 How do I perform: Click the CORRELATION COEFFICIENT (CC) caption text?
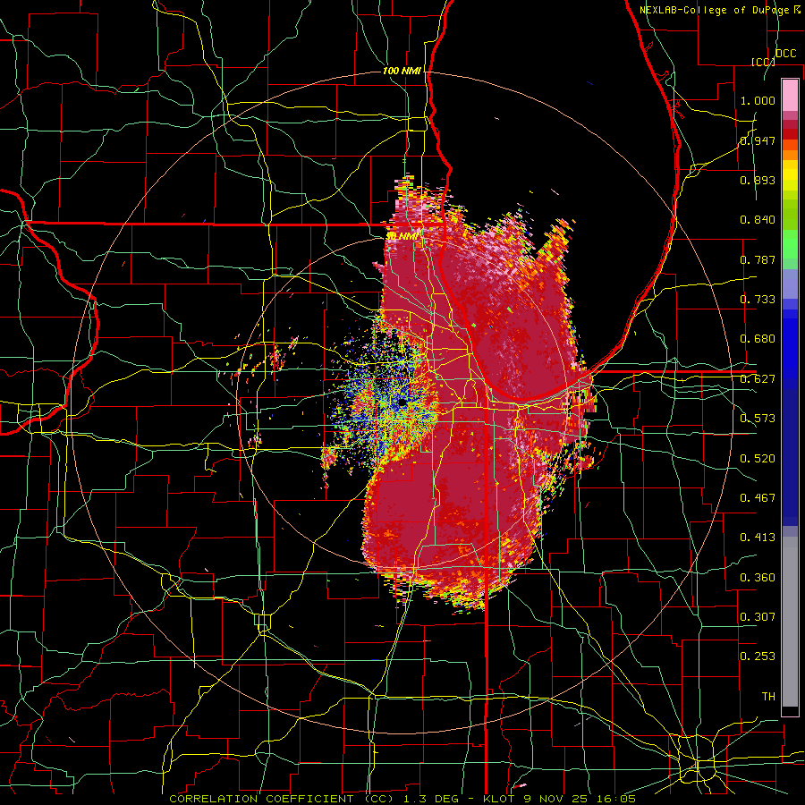click(282, 799)
